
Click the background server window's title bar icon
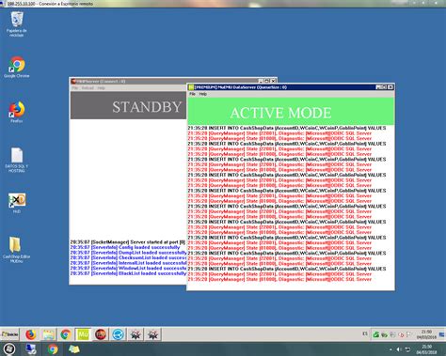[x=73, y=81]
